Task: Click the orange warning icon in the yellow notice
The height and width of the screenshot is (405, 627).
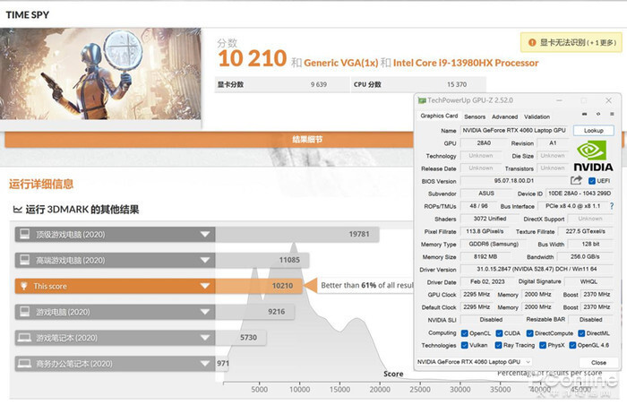Action: click(532, 42)
